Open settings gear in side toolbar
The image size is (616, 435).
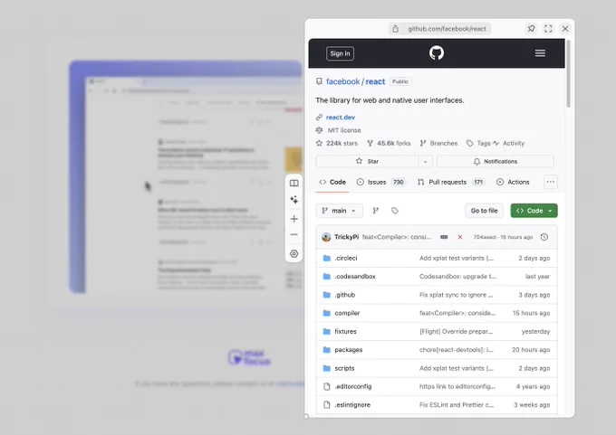[x=294, y=254]
